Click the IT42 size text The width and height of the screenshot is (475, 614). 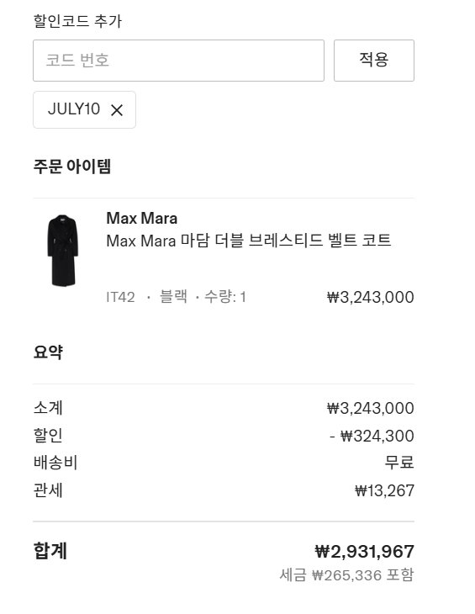(x=120, y=297)
